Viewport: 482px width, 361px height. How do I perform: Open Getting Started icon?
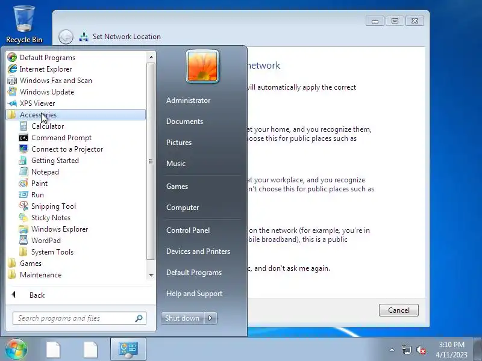tap(23, 160)
